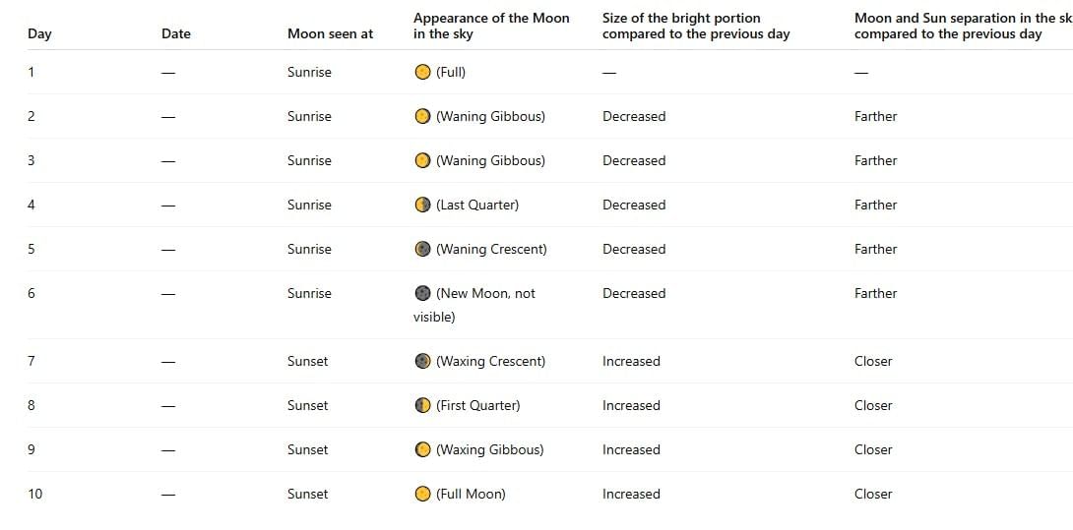
Task: Click the Waning Gibbous icon in Day 2
Action: [x=422, y=116]
